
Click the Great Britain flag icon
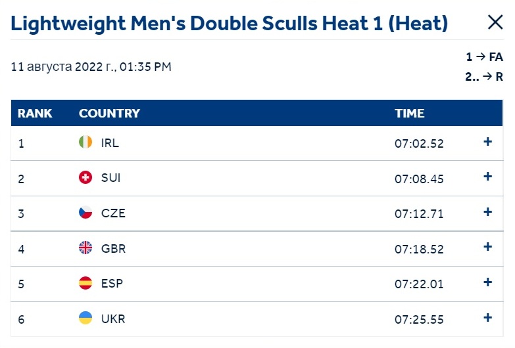[86, 248]
